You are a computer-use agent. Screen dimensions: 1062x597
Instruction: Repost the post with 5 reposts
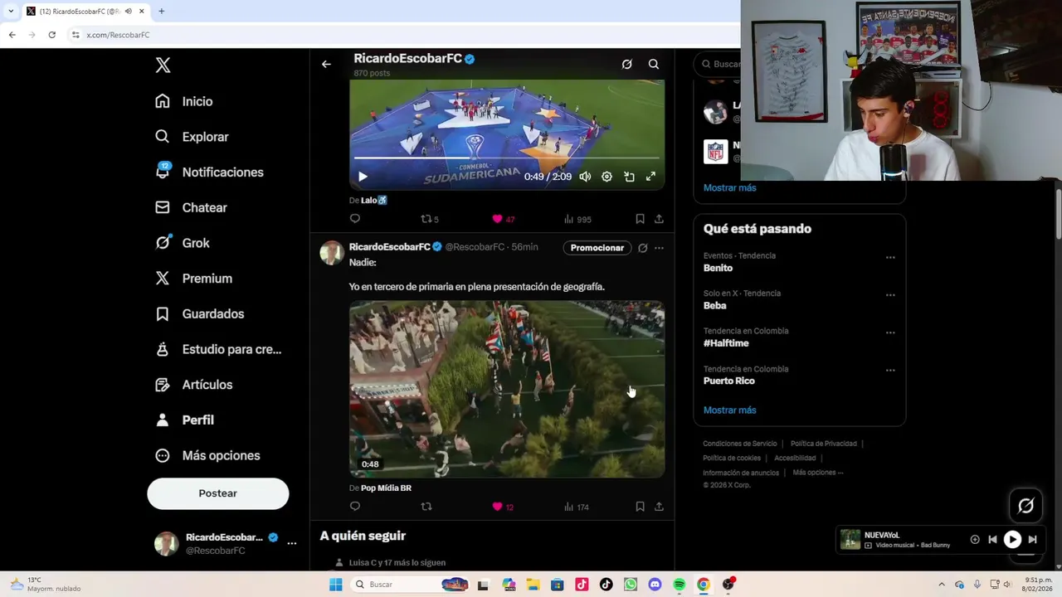pos(430,219)
